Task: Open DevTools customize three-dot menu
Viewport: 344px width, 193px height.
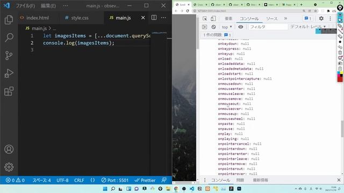Action: point(330,19)
